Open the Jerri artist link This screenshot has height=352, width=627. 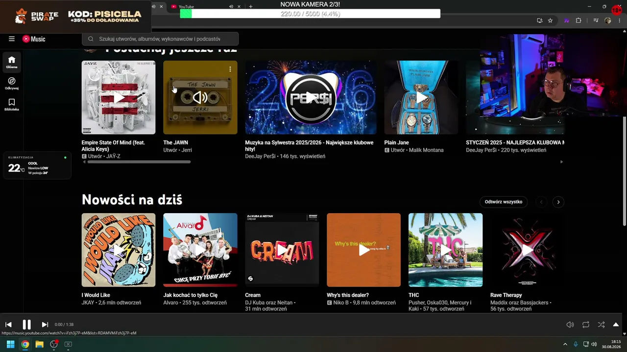click(x=187, y=150)
